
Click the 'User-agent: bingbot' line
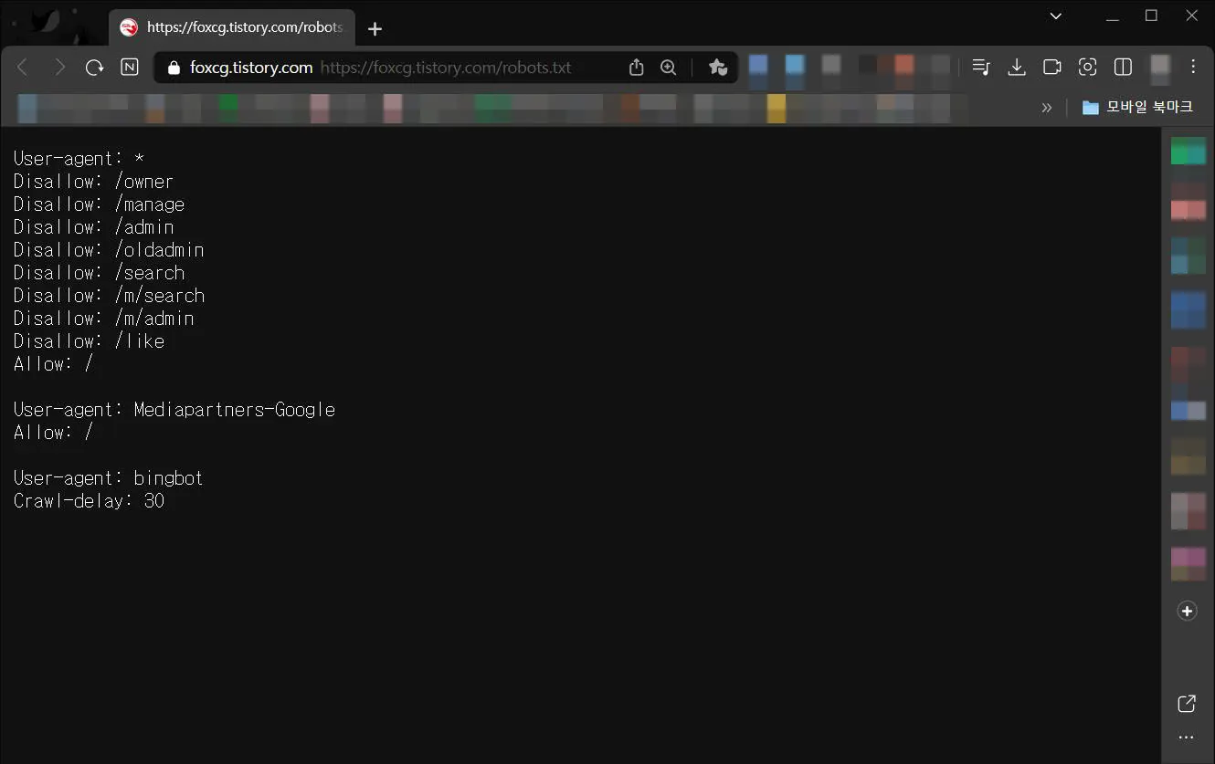pyautogui.click(x=108, y=478)
